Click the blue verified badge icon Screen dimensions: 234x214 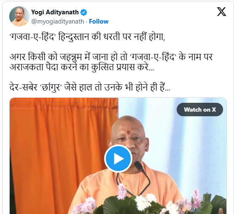[84, 12]
